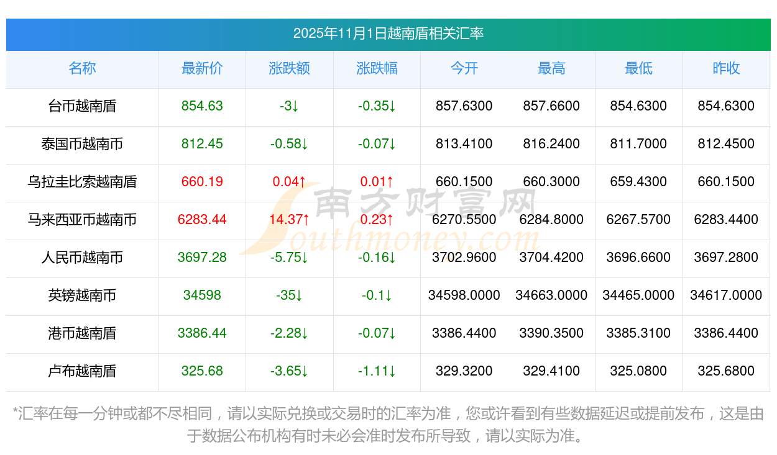Click latest price 6283.44 in red
This screenshot has height=455, width=777.
[202, 220]
